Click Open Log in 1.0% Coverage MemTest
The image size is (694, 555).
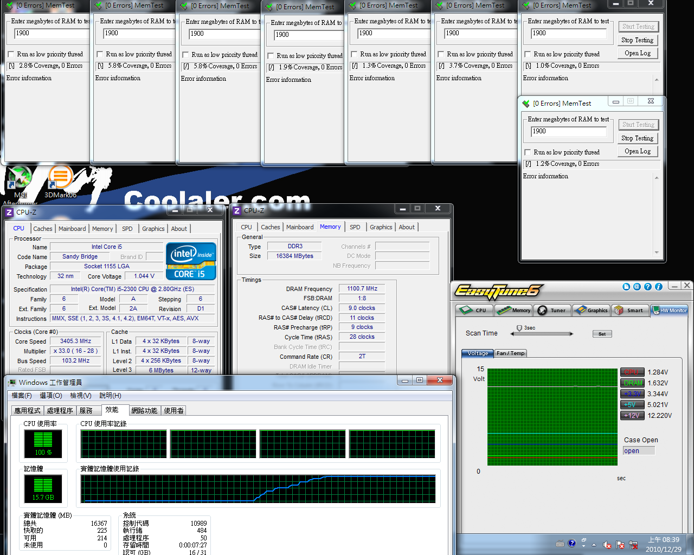pyautogui.click(x=638, y=53)
